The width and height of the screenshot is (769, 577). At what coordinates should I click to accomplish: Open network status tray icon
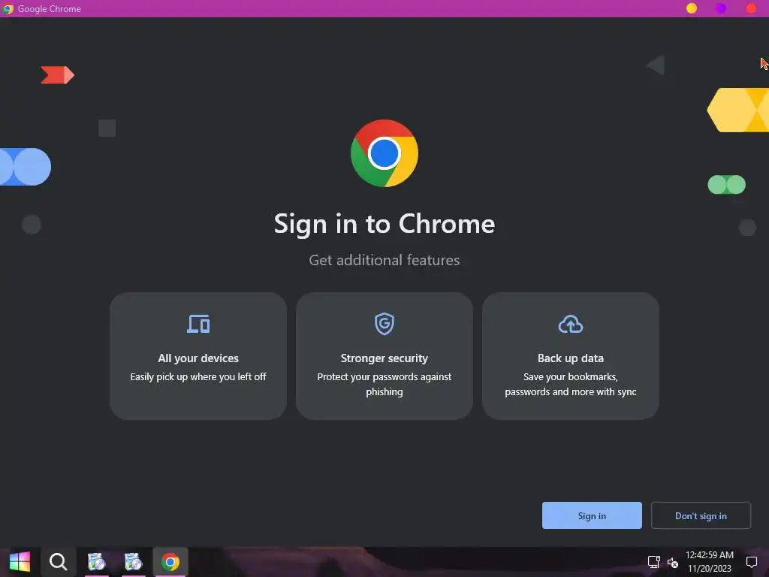click(x=653, y=562)
